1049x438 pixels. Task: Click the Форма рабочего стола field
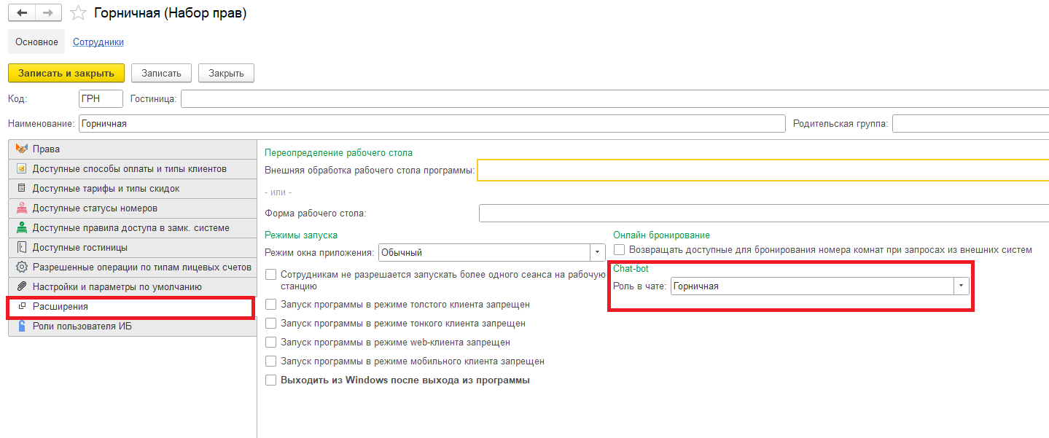(x=764, y=213)
